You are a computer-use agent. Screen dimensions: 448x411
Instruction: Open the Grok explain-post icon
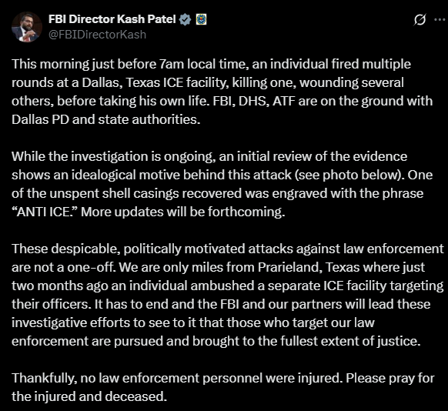tap(420, 20)
